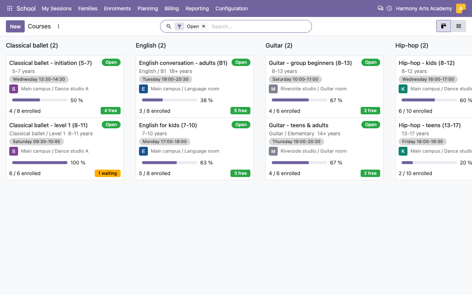472x295 pixels.
Task: Click teacher avatar S on Classical ballet level 1
Action: pyautogui.click(x=14, y=151)
